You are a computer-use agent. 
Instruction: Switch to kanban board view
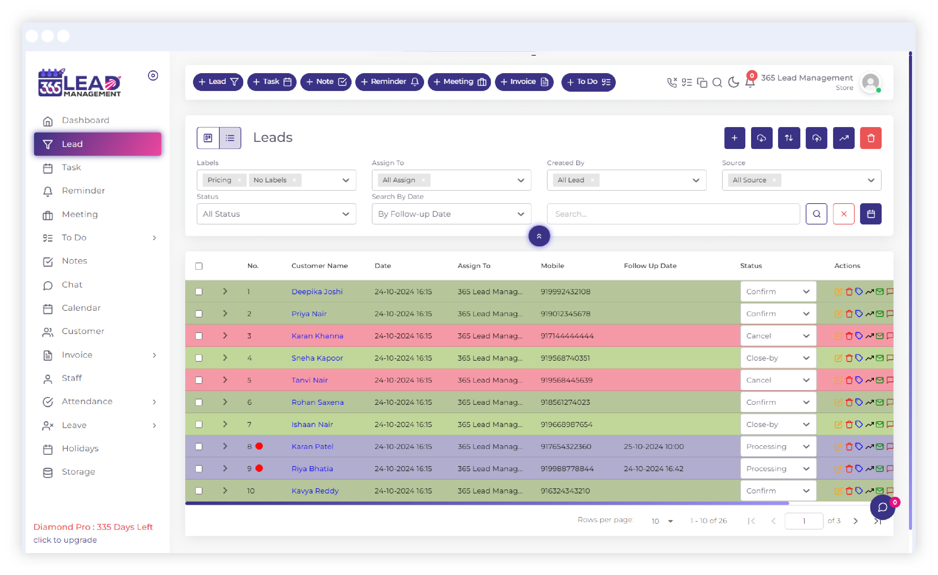[x=208, y=138]
